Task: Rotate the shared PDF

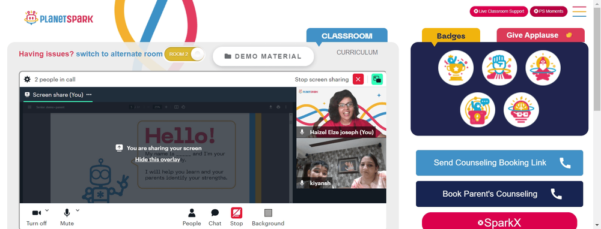Action: 183,107
